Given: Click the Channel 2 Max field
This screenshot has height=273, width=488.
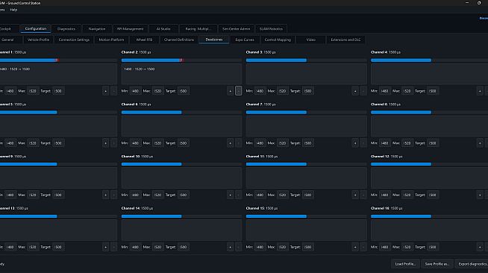Looking at the screenshot, I should point(157,91).
